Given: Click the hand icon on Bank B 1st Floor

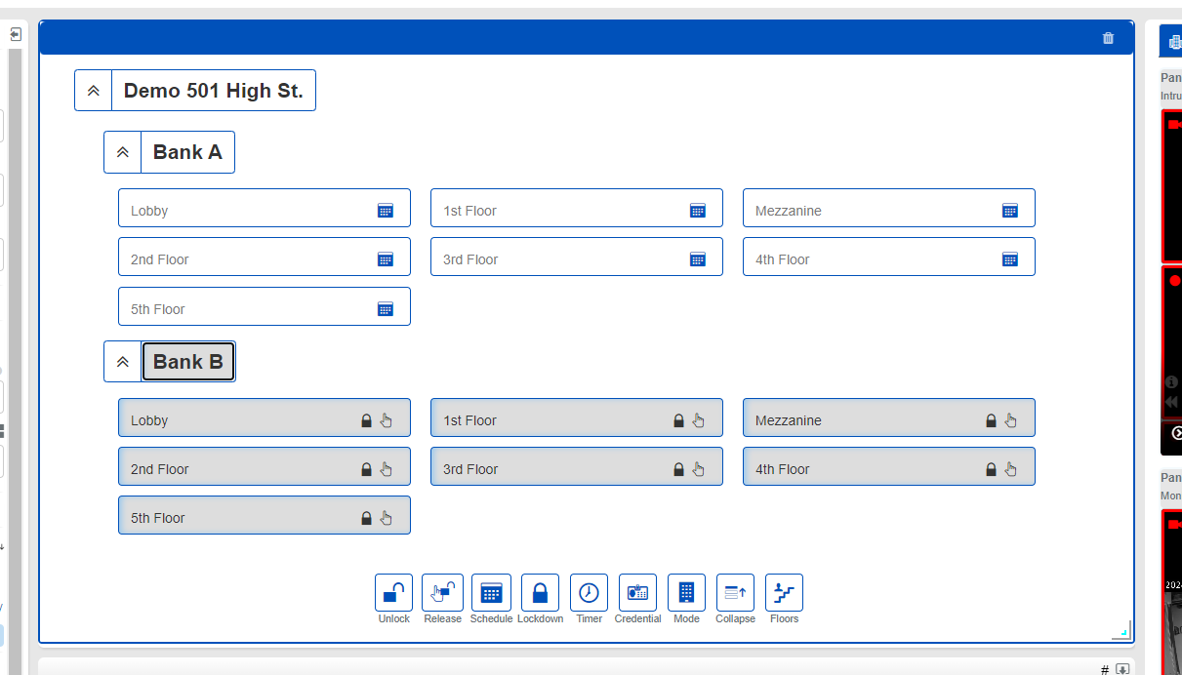Looking at the screenshot, I should click(x=698, y=420).
